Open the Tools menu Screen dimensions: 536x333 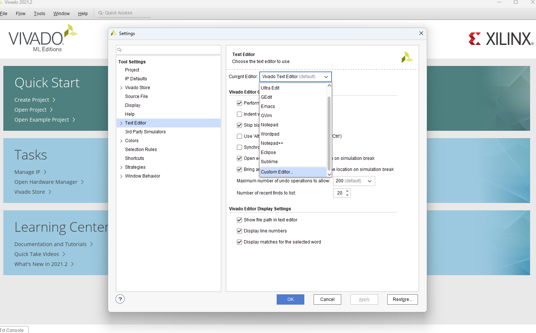(39, 14)
